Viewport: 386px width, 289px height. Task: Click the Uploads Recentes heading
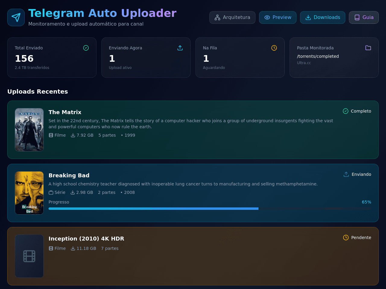[x=38, y=92]
